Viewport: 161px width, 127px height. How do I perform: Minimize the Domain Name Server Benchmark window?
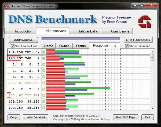tap(135, 5)
